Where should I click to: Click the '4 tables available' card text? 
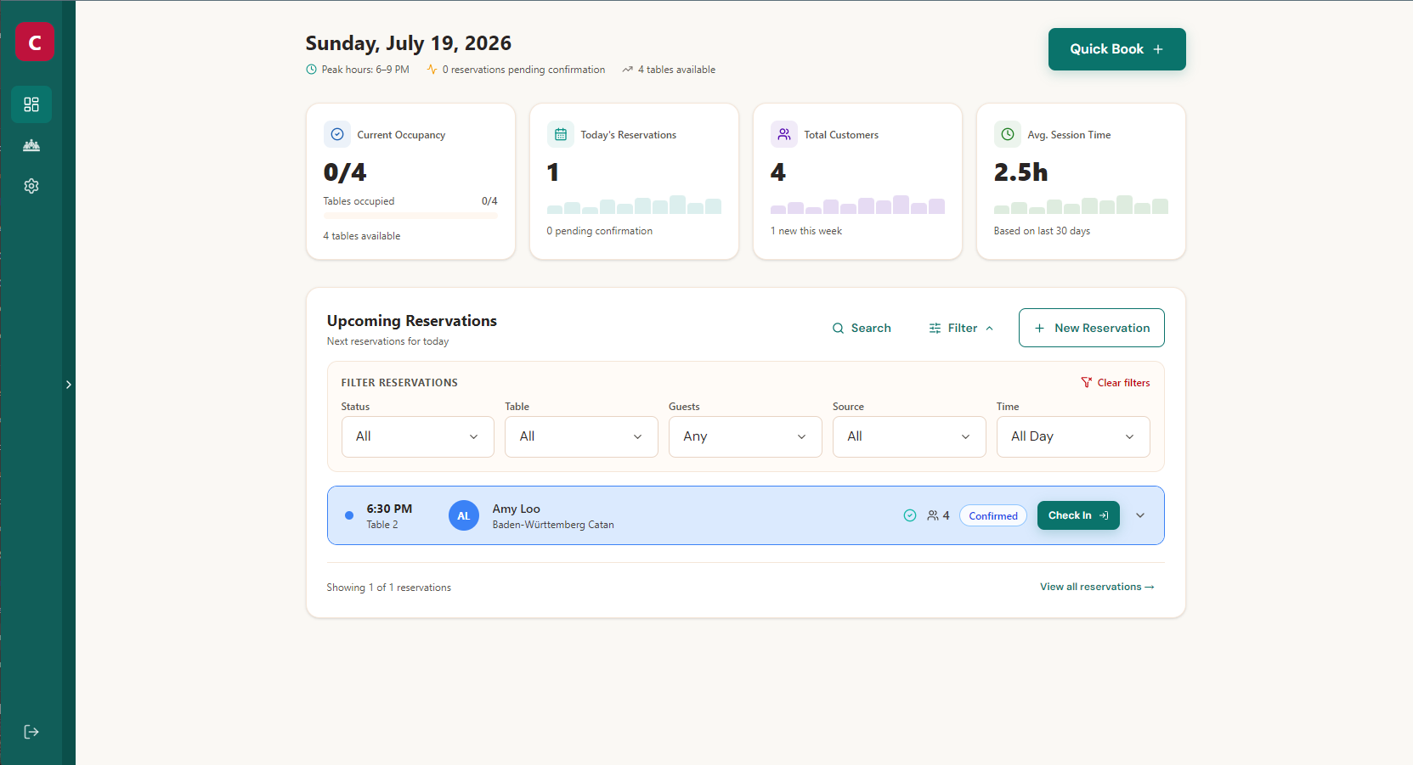coord(361,236)
